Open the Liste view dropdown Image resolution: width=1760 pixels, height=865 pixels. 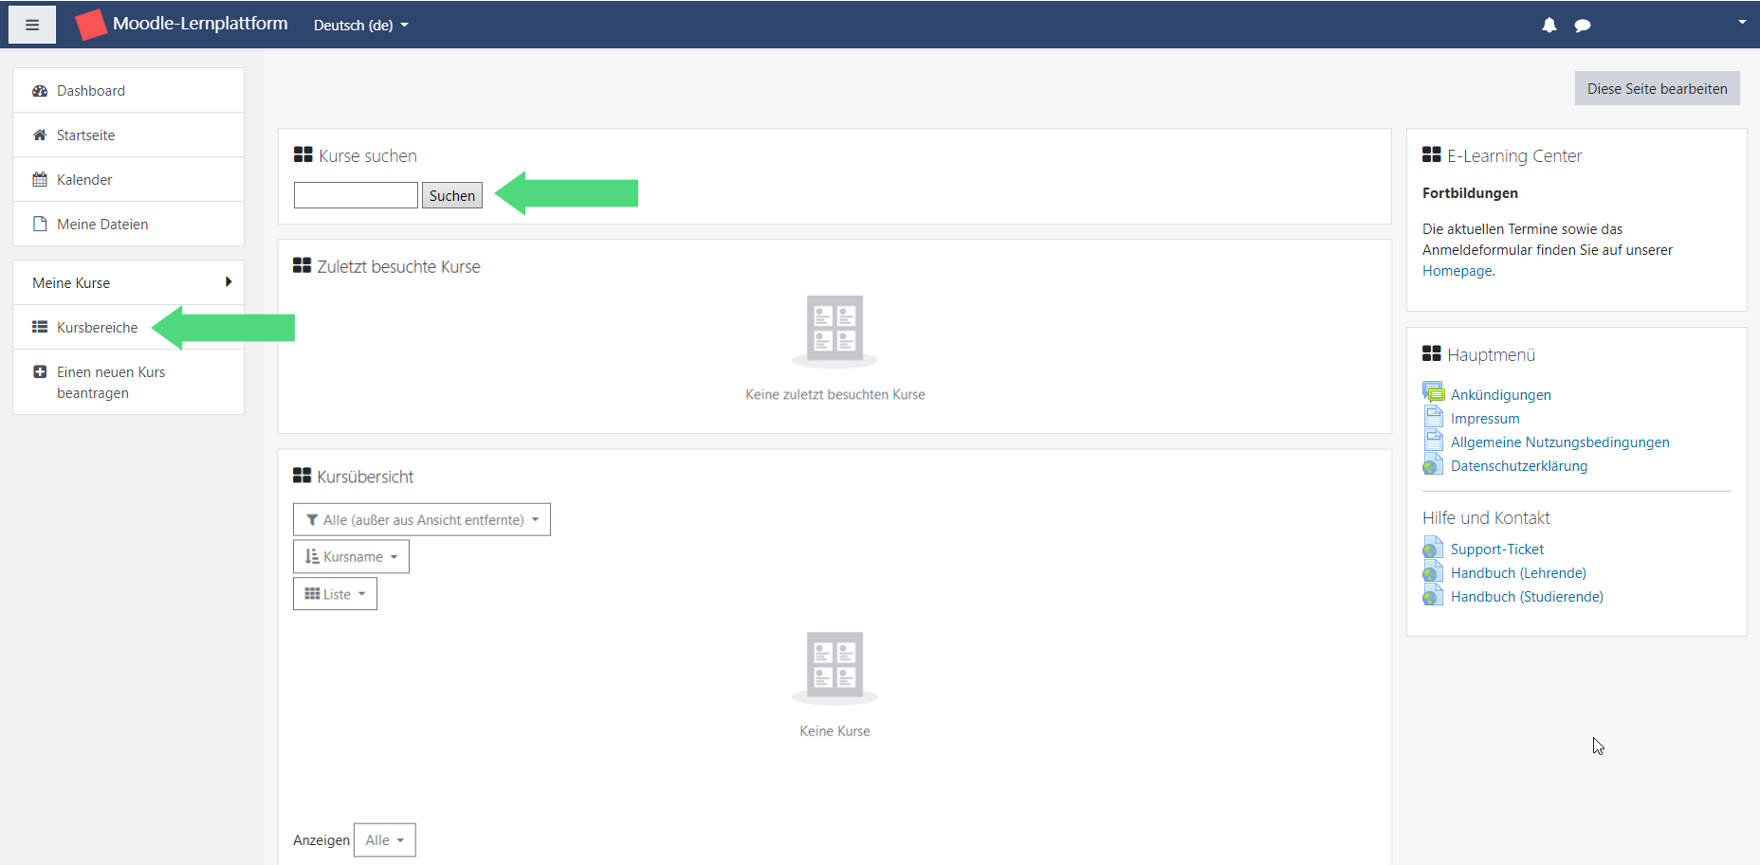[x=335, y=594]
